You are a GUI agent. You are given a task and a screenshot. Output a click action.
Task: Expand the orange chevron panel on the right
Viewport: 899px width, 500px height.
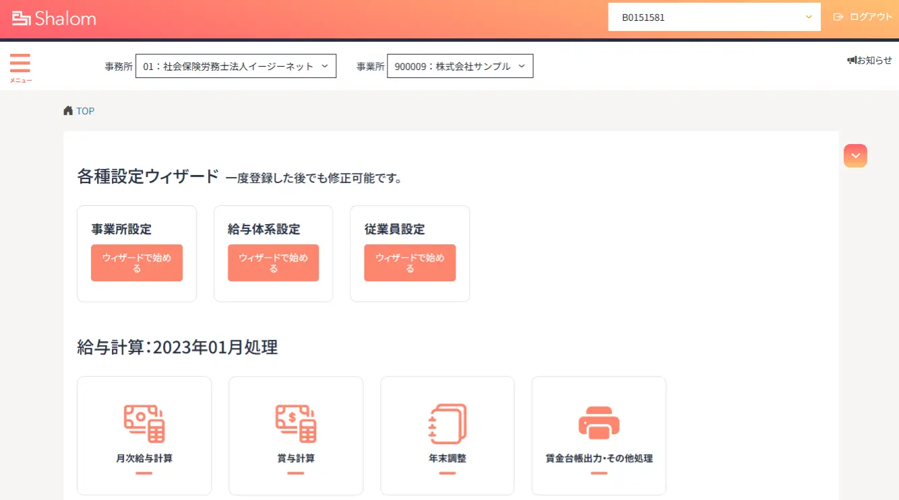click(855, 155)
